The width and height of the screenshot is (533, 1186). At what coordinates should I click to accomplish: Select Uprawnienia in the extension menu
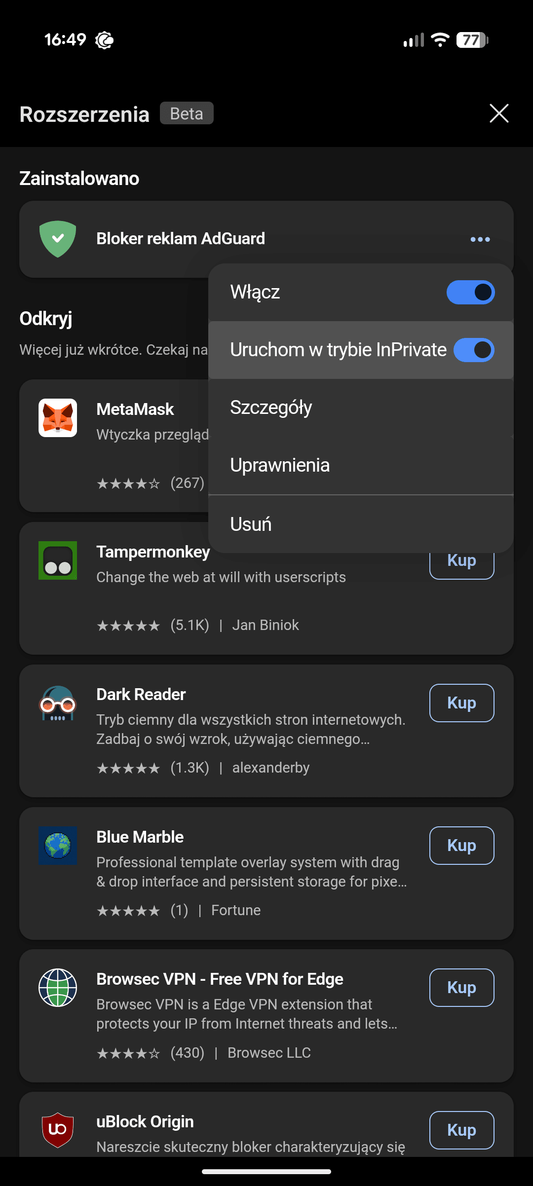(280, 465)
